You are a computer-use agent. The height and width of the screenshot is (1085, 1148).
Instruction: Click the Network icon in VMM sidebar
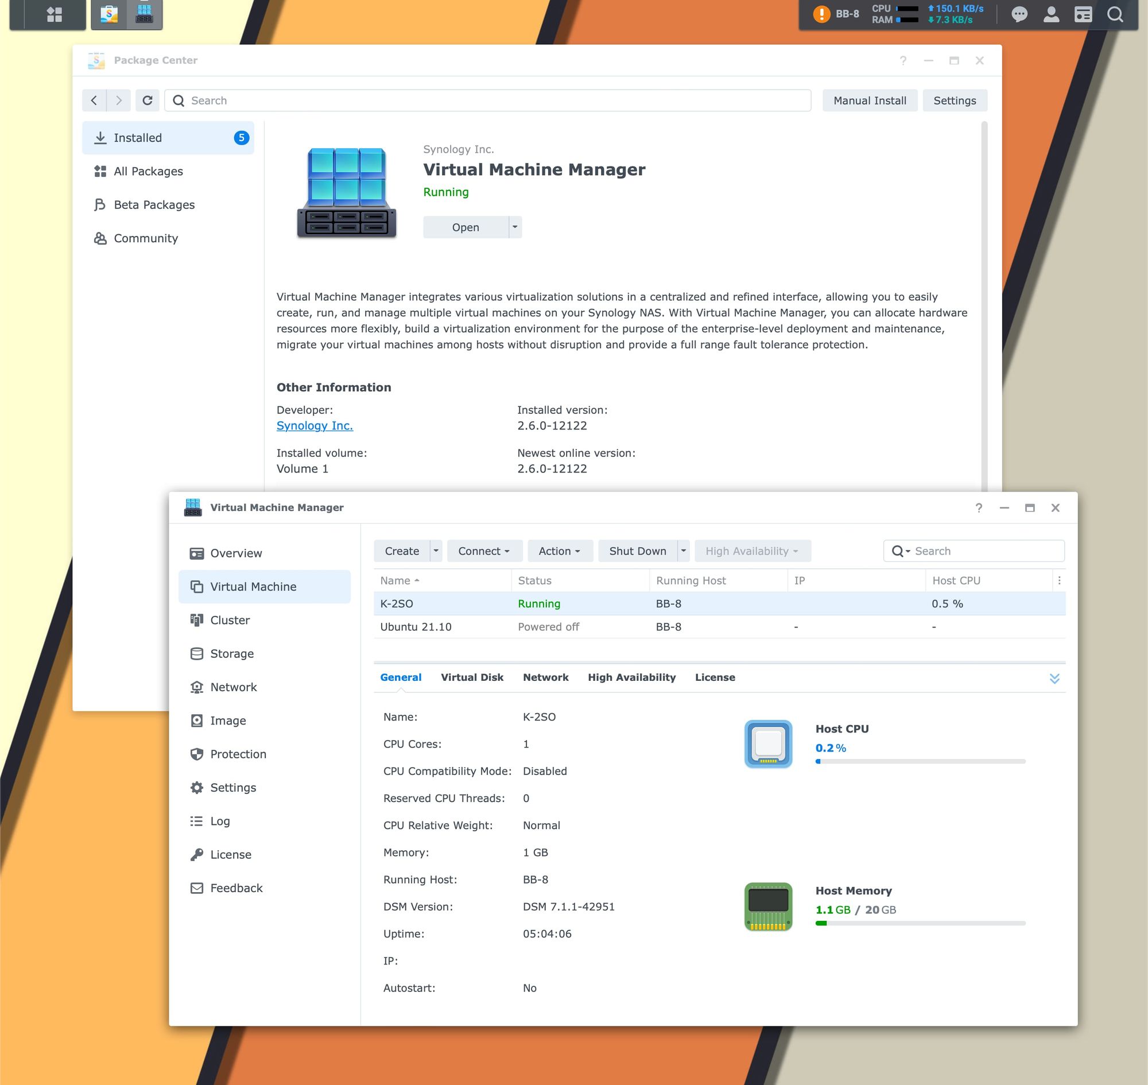tap(197, 687)
